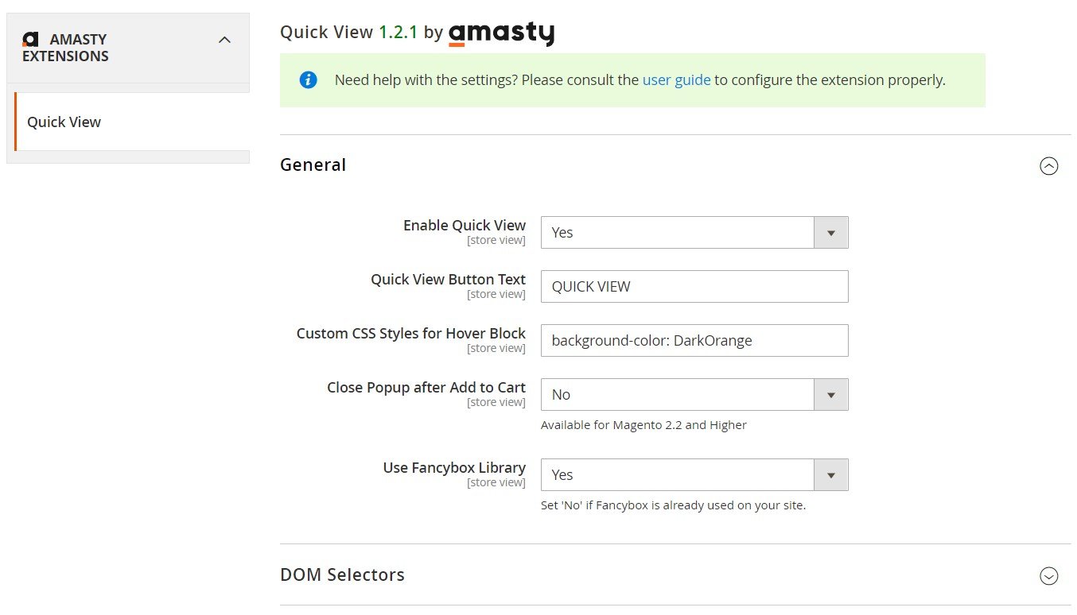Image resolution: width=1077 pixels, height=615 pixels.
Task: Click the Quick View 1.2.1 heading text
Action: (x=348, y=33)
